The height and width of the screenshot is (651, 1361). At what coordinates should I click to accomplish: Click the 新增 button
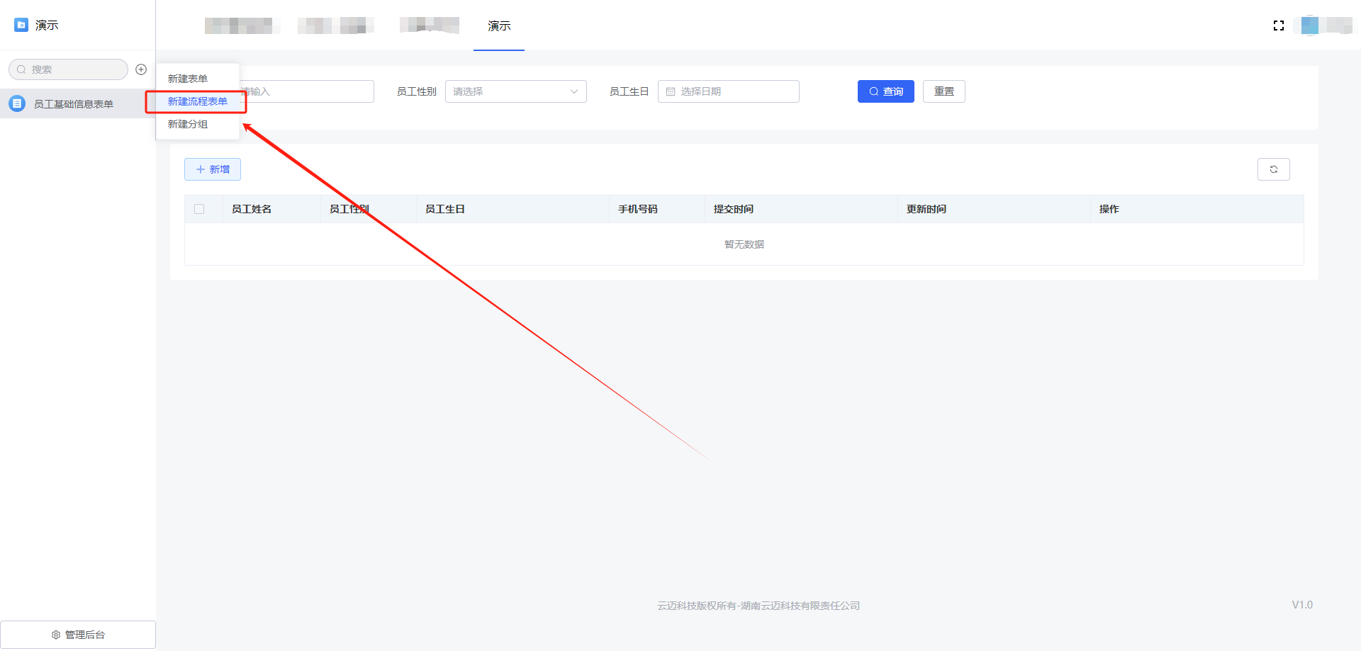coord(213,169)
